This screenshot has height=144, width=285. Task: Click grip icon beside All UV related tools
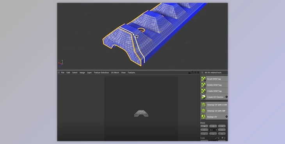[202, 72]
